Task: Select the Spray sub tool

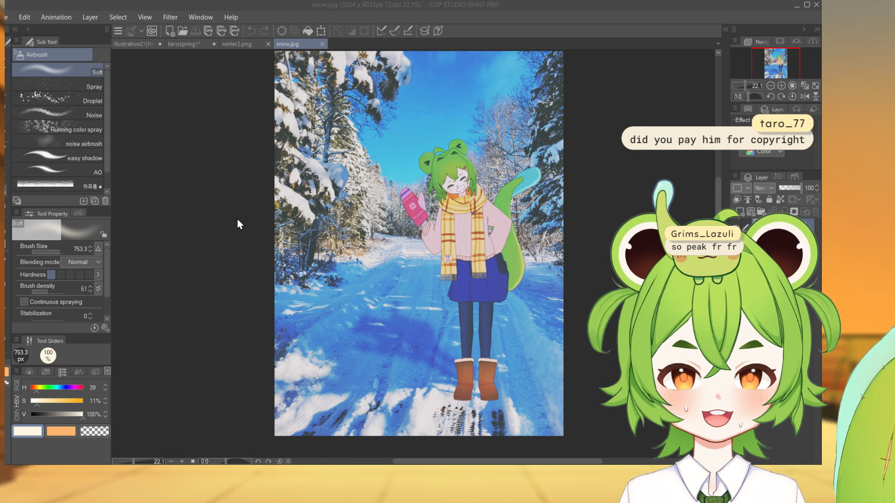Action: coord(58,85)
